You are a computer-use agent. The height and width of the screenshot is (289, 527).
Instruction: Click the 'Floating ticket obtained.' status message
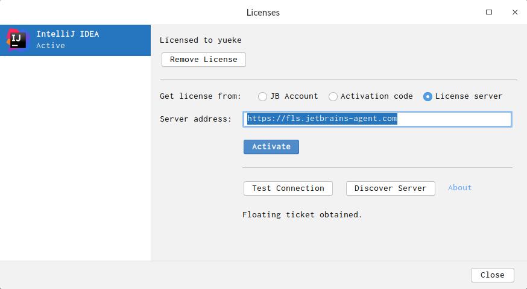point(302,214)
